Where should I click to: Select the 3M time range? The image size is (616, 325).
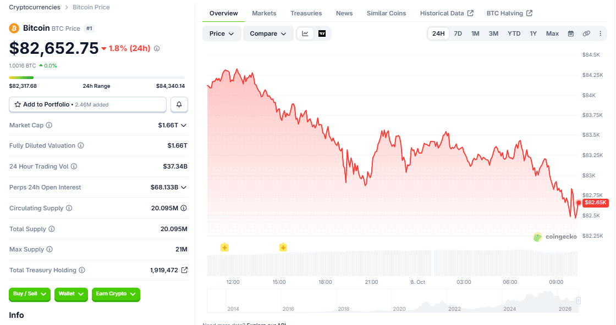coord(493,33)
